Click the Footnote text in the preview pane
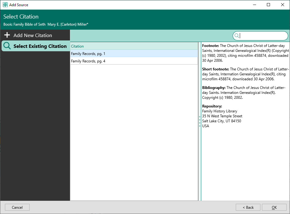The height and width of the screenshot is (214, 290). tap(245, 53)
